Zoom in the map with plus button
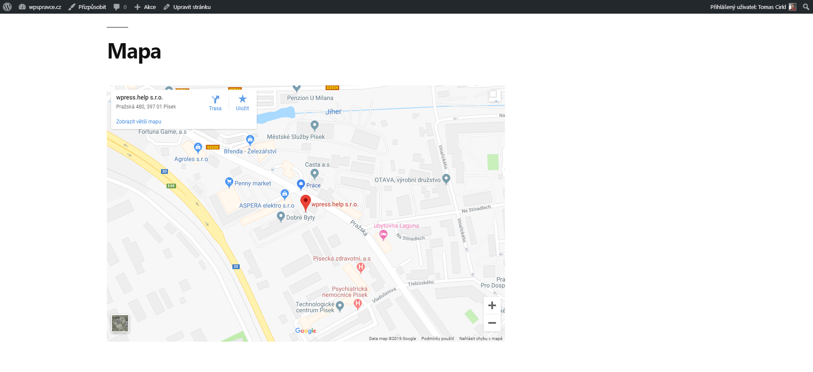 tap(492, 305)
